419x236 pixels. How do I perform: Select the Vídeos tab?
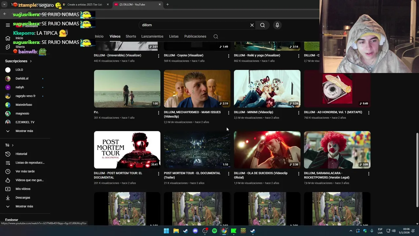[115, 36]
